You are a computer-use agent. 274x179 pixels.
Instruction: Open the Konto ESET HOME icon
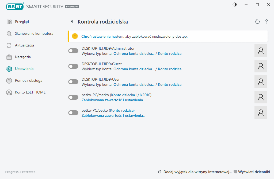9,92
